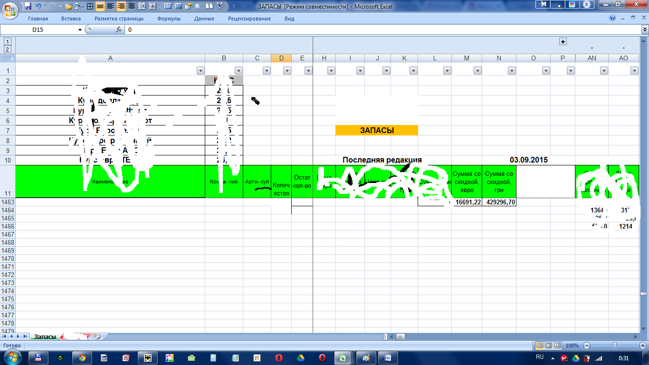
Task: Toggle align text right in Quick Access toolbar
Action: coord(121,6)
